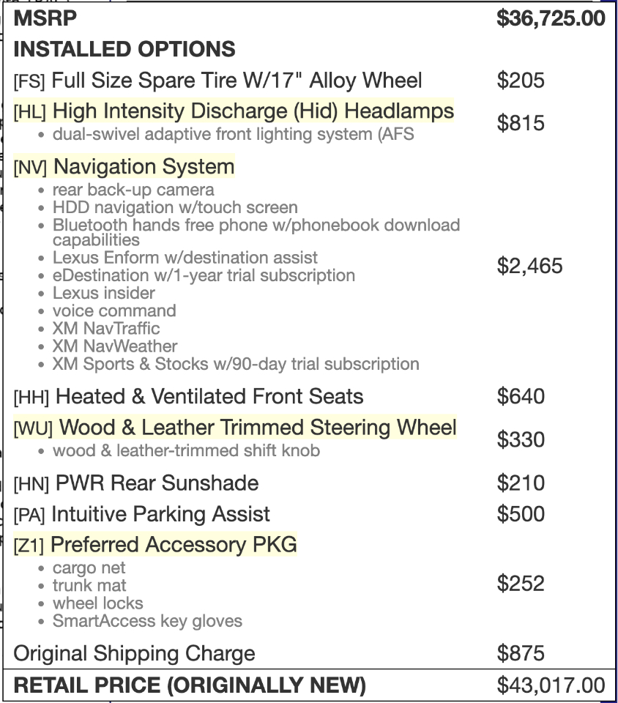Image resolution: width=618 pixels, height=703 pixels.
Task: Select Wood & Leather Trimmed Steering Wheel
Action: click(x=257, y=428)
